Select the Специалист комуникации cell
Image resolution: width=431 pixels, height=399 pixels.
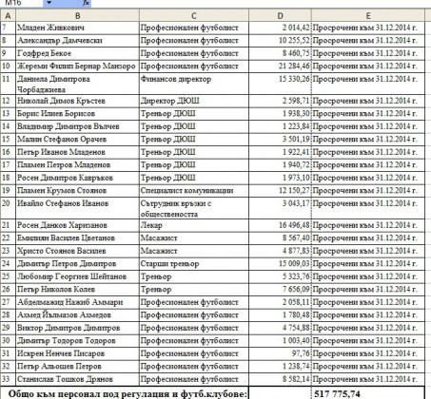[x=194, y=191]
